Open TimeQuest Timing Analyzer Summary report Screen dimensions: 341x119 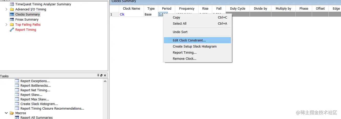(x=43, y=4)
